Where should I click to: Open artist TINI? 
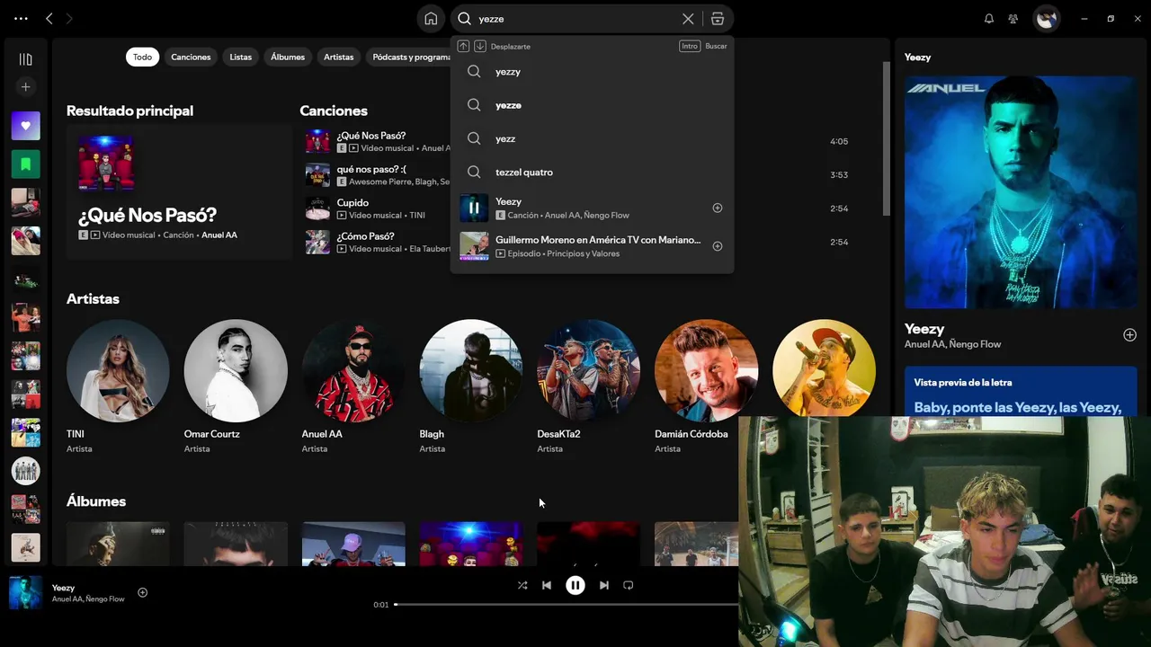tap(118, 370)
